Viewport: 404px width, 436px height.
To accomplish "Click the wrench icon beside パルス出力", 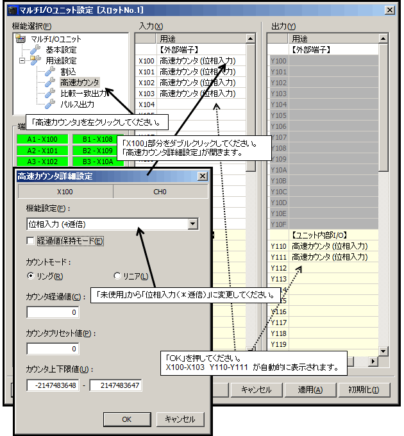I will 51,104.
